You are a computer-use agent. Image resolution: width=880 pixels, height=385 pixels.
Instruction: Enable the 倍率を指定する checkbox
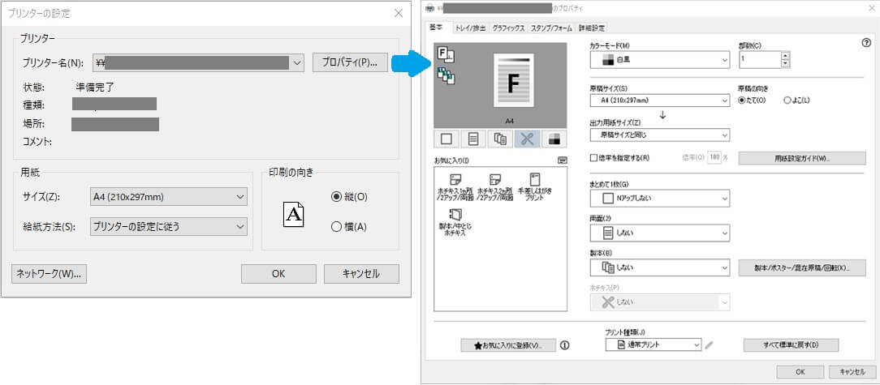tap(593, 158)
